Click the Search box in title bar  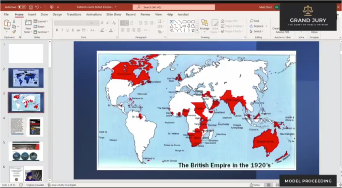click(174, 7)
